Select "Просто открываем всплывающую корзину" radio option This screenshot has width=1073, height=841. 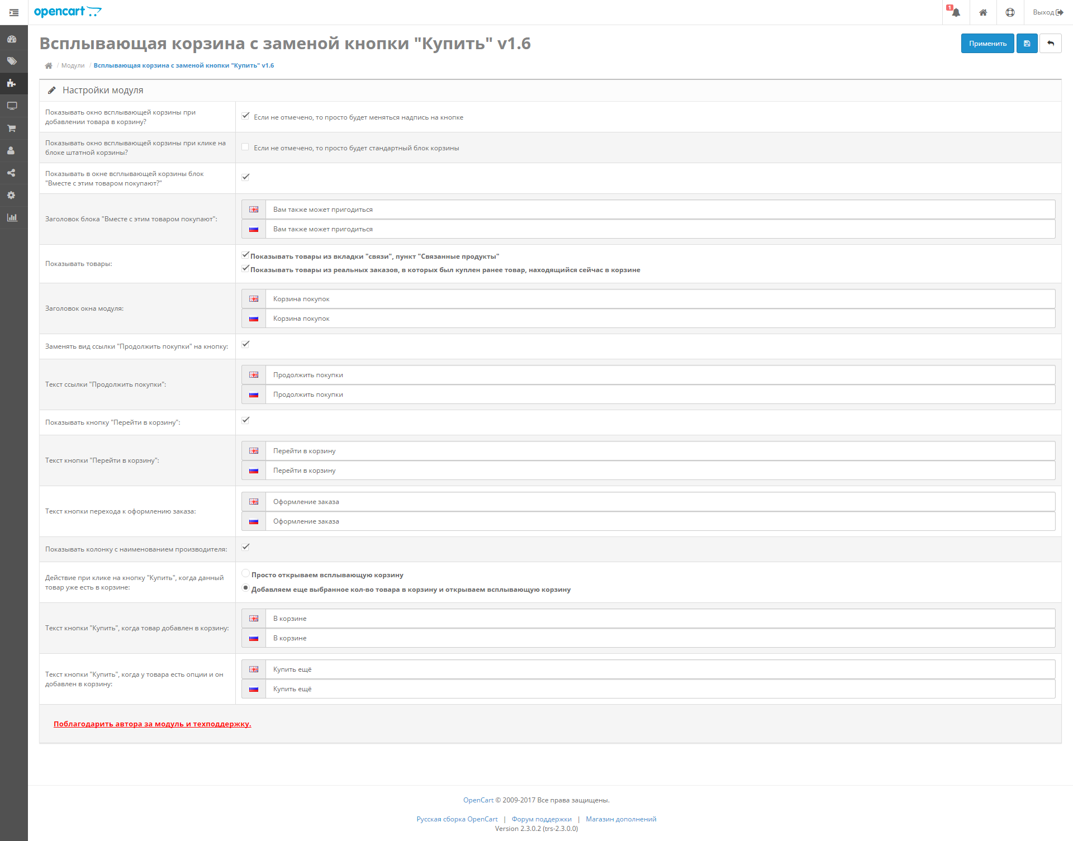(245, 573)
